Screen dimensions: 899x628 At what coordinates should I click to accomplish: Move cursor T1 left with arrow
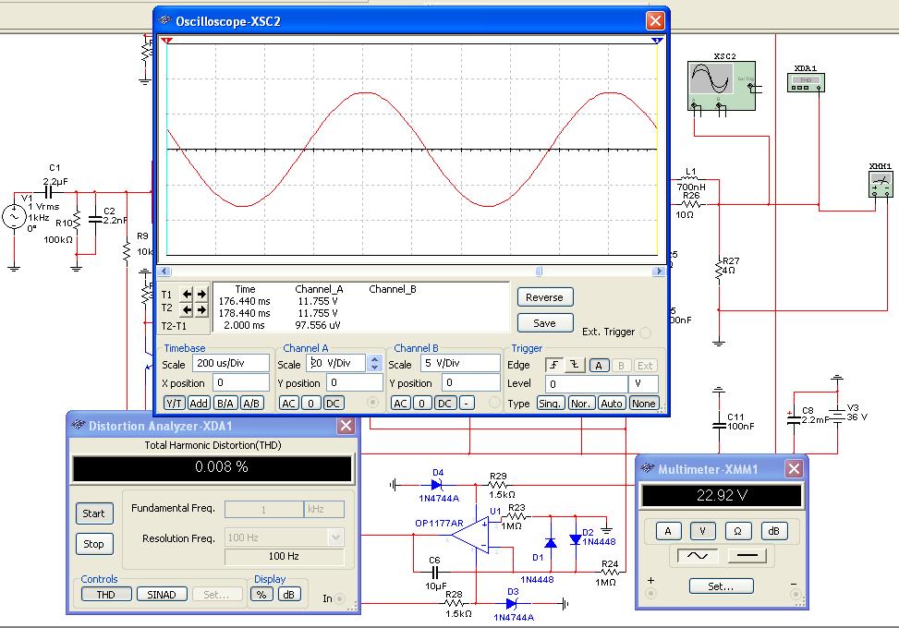(x=187, y=295)
